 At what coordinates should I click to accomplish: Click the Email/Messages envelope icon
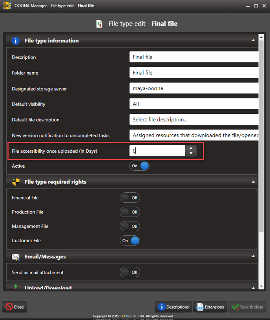click(x=16, y=257)
